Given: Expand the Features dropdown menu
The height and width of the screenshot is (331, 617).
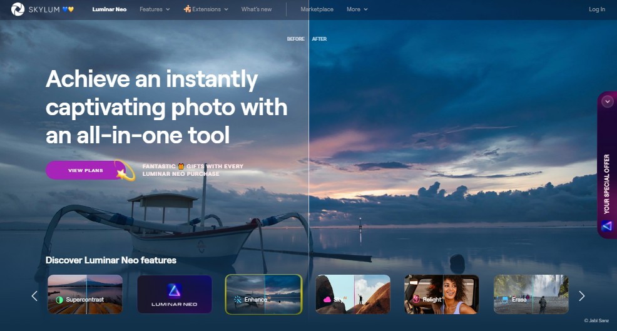Looking at the screenshot, I should 155,9.
